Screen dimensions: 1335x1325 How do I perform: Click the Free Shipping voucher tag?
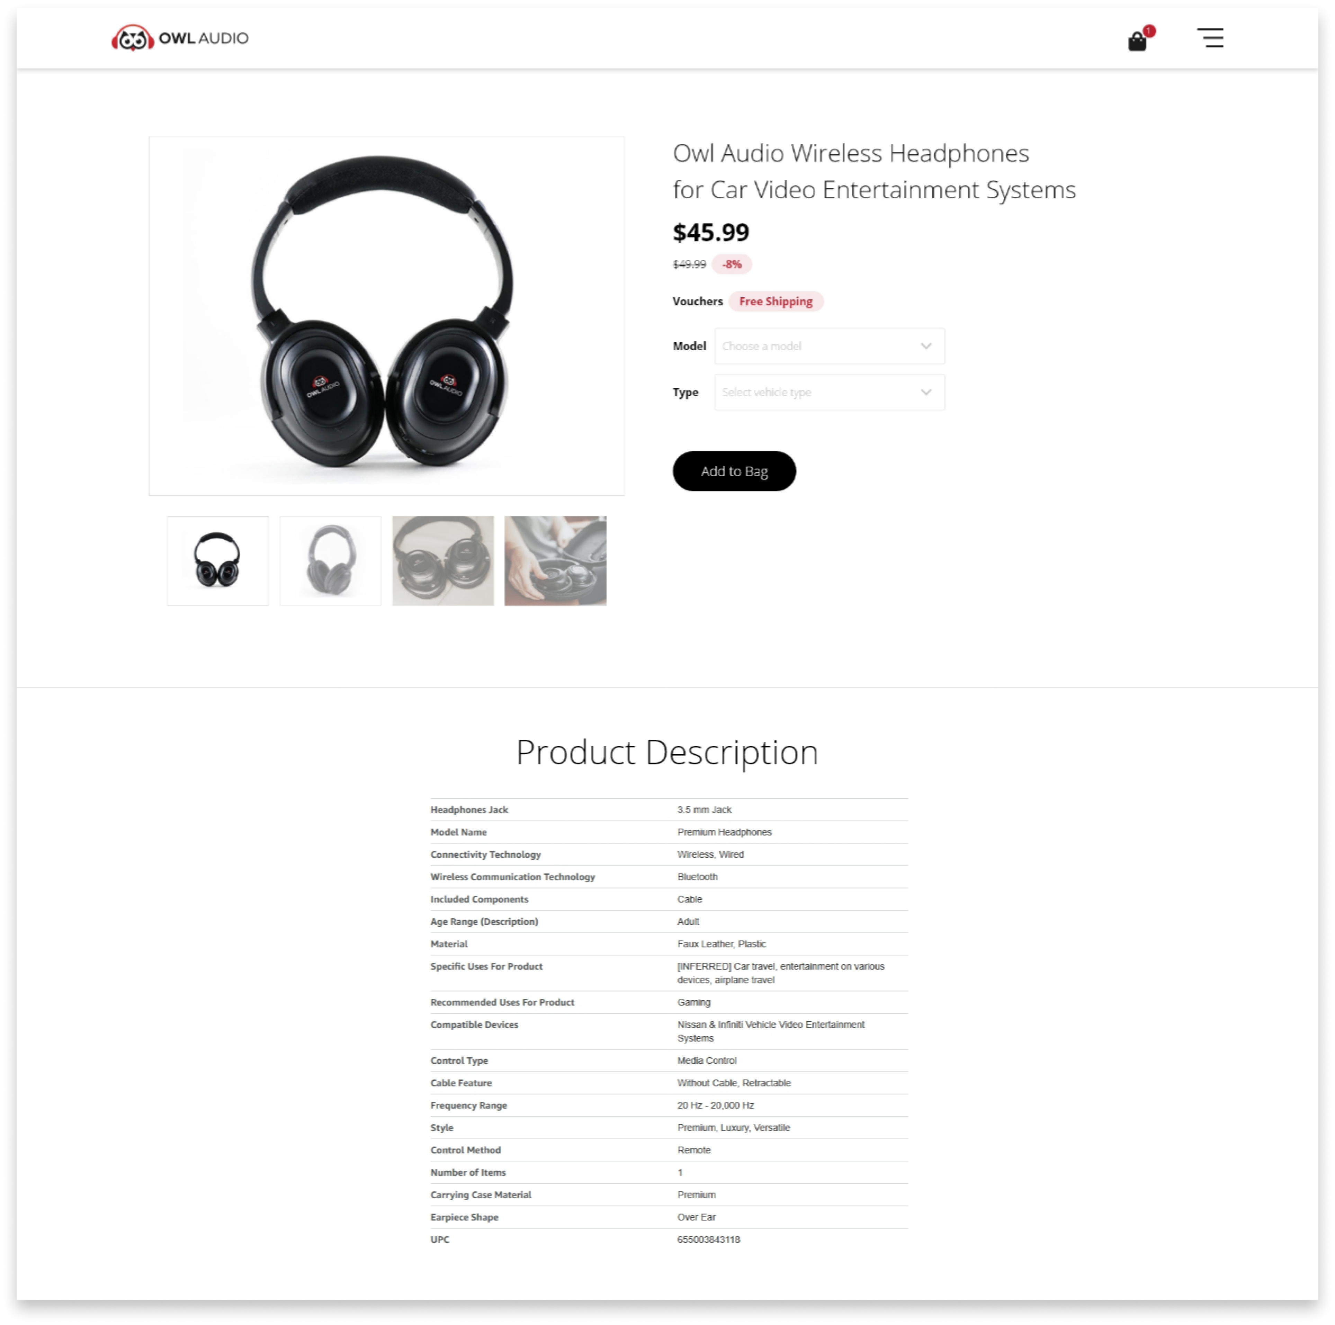pos(775,301)
